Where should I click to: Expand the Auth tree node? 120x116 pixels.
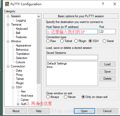[18, 104]
